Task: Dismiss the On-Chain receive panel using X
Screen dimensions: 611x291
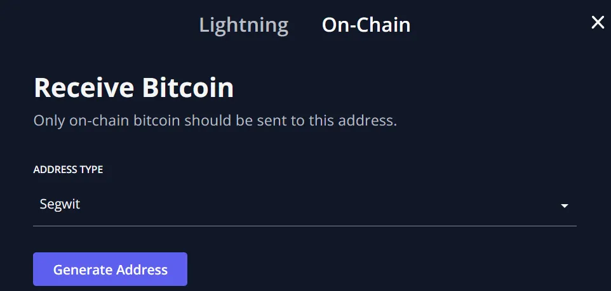Action: coord(598,23)
